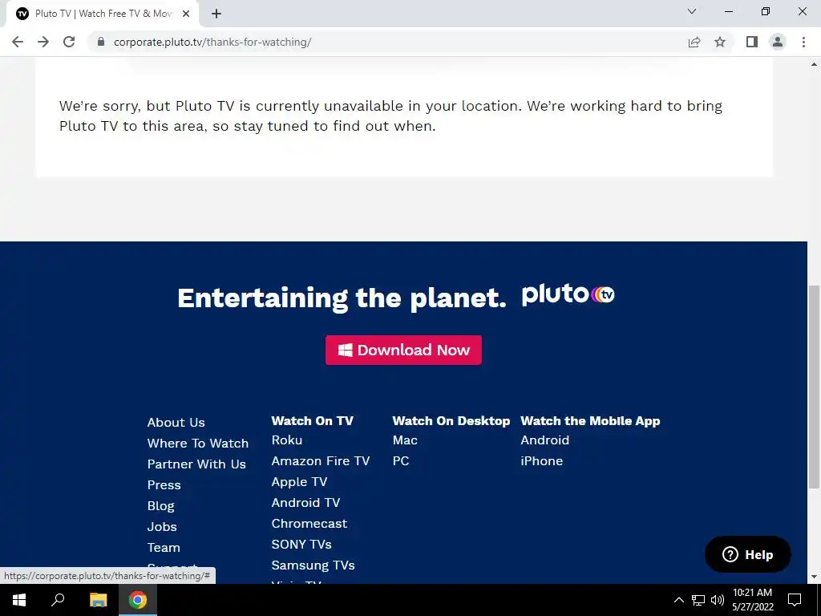The height and width of the screenshot is (616, 821).
Task: Share this page using the share icon
Action: [x=694, y=42]
